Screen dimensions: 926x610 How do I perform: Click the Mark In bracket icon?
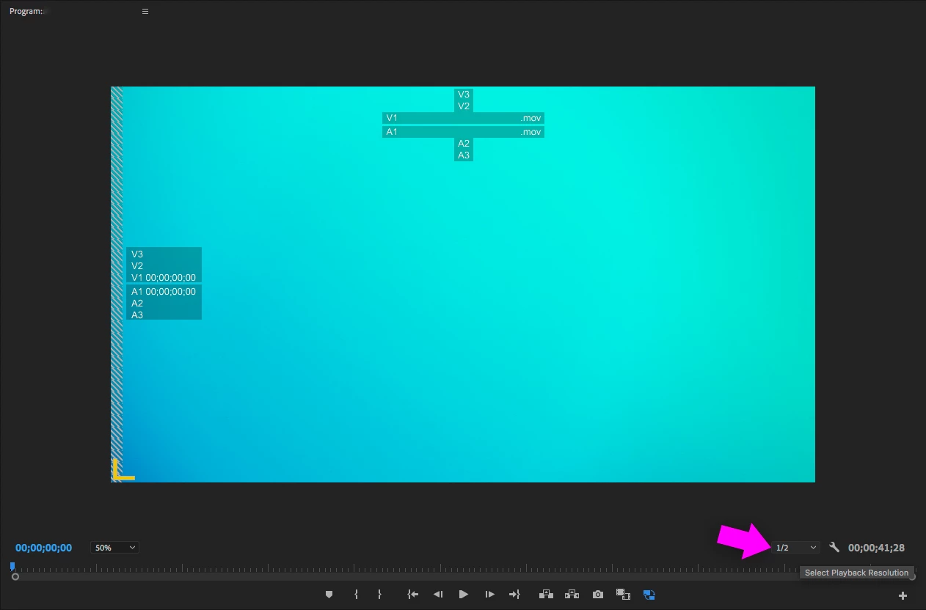point(356,595)
